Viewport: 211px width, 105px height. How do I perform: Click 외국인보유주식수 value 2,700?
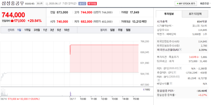(x=204, y=46)
